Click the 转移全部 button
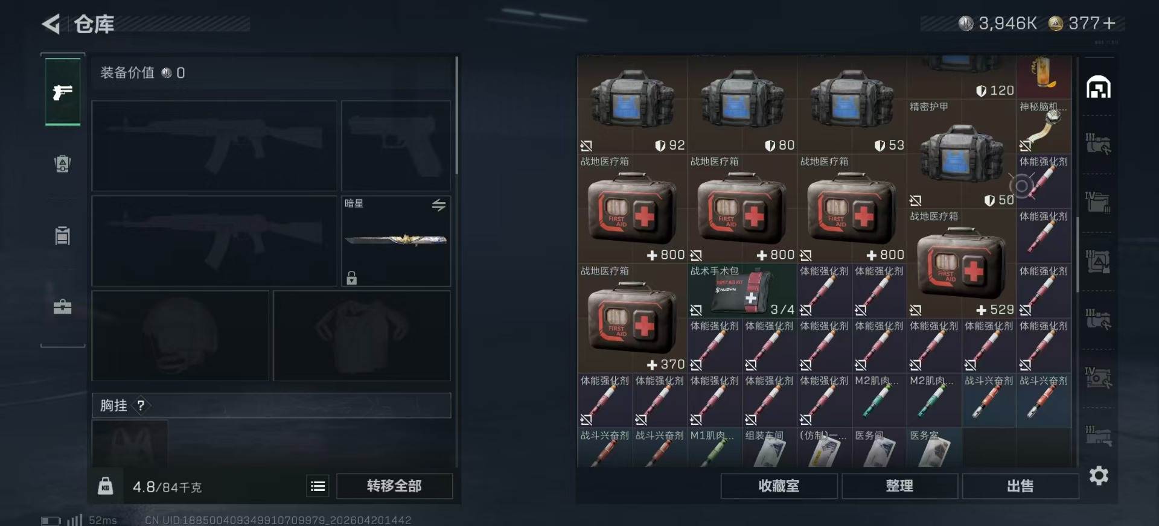Image resolution: width=1159 pixels, height=526 pixels. pos(394,486)
